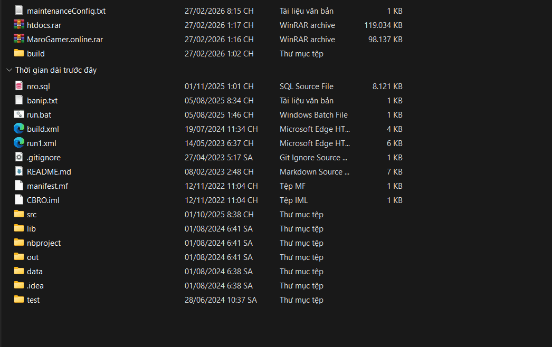
Task: Click the maintenanceConfig.txt text file icon
Action: pos(19,11)
